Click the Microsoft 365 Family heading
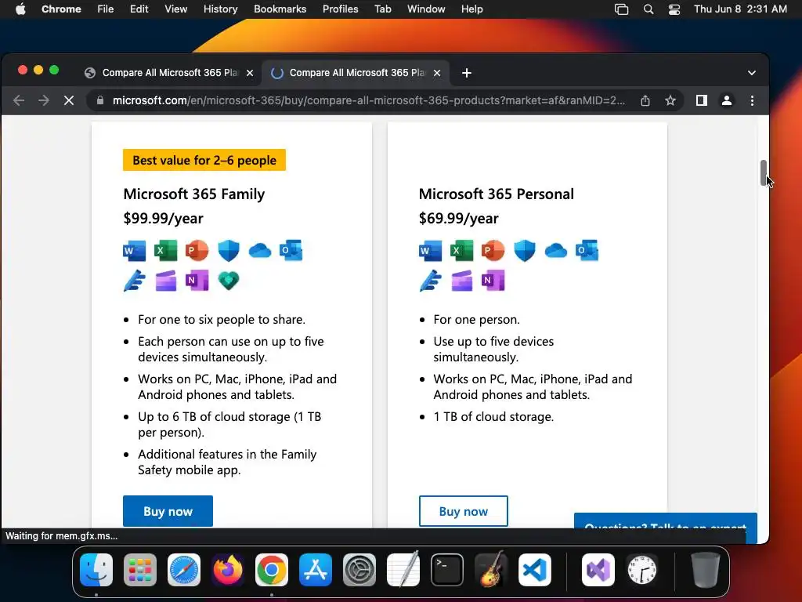Screen dimensions: 802x602 (194, 194)
